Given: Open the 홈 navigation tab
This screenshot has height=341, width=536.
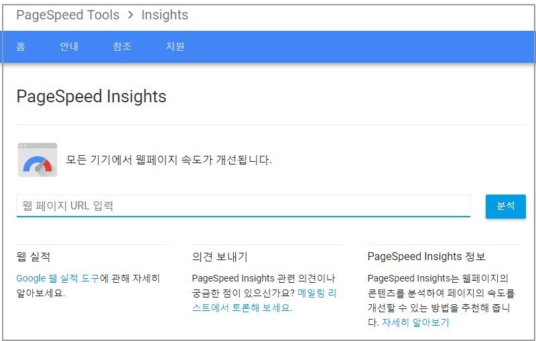Looking at the screenshot, I should pyautogui.click(x=21, y=47).
